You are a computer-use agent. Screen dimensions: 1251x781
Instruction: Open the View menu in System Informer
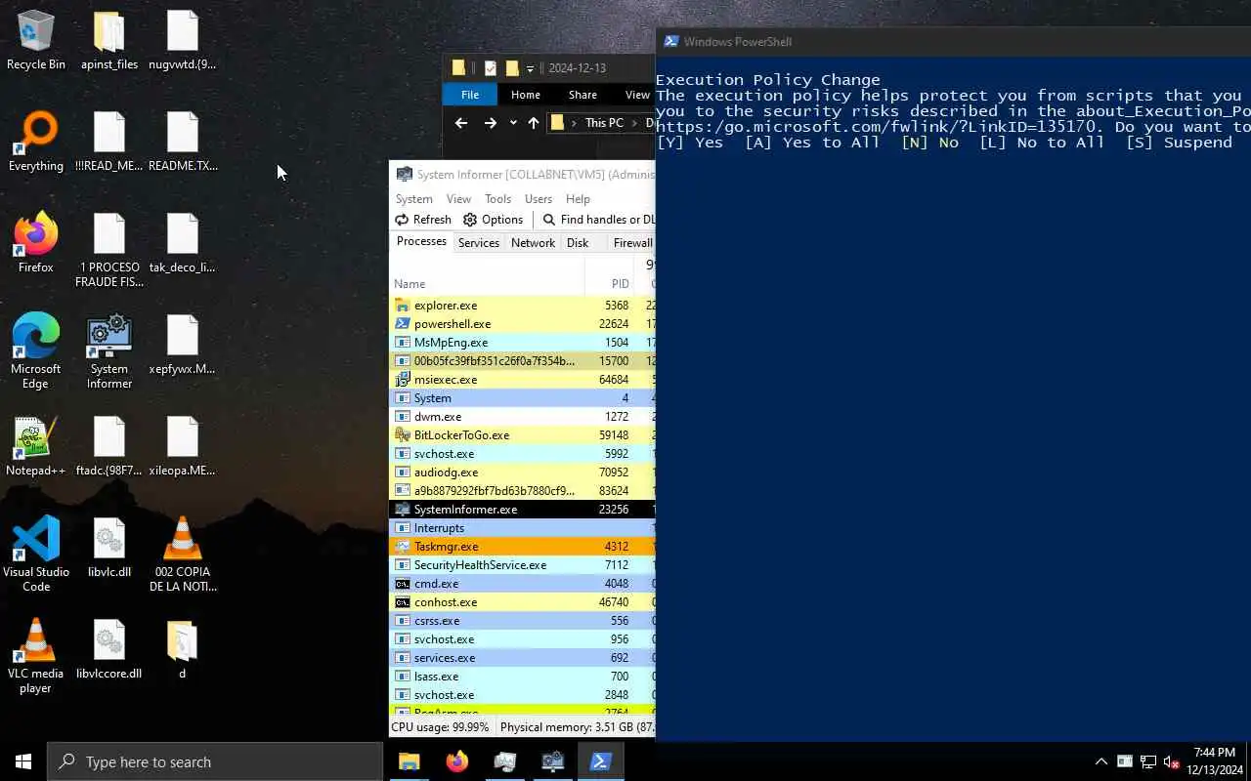coord(458,199)
